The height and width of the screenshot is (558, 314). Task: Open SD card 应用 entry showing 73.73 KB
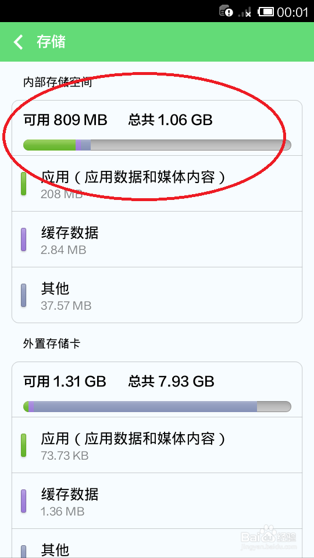point(157,445)
